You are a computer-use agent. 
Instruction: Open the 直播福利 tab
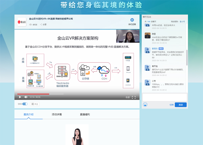[85, 115]
